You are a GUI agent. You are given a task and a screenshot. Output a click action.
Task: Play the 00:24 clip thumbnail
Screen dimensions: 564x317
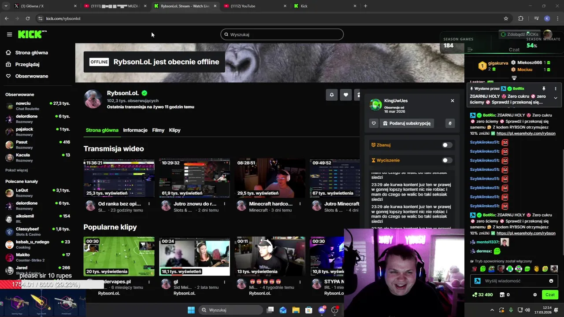pyautogui.click(x=194, y=256)
